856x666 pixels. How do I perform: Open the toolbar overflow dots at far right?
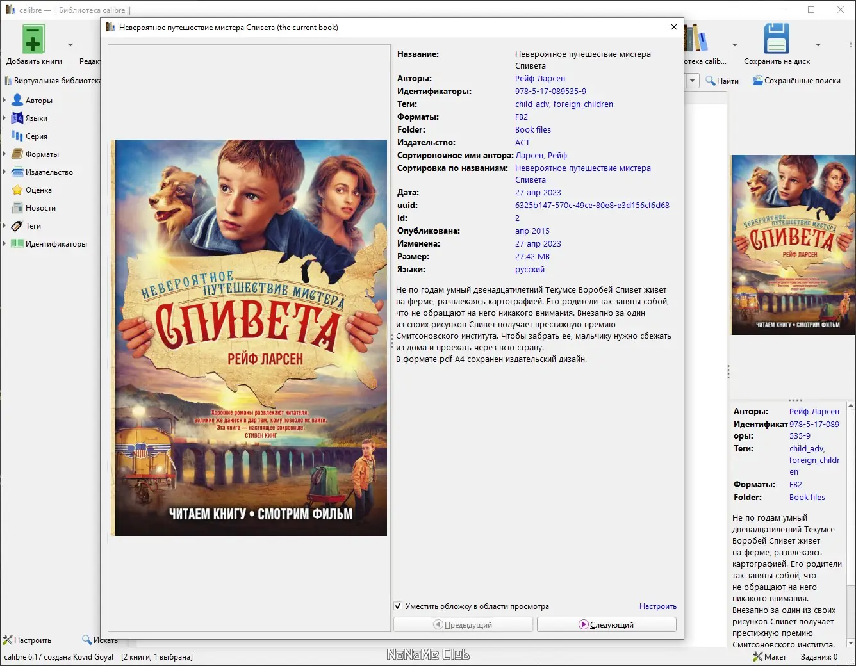pyautogui.click(x=850, y=45)
